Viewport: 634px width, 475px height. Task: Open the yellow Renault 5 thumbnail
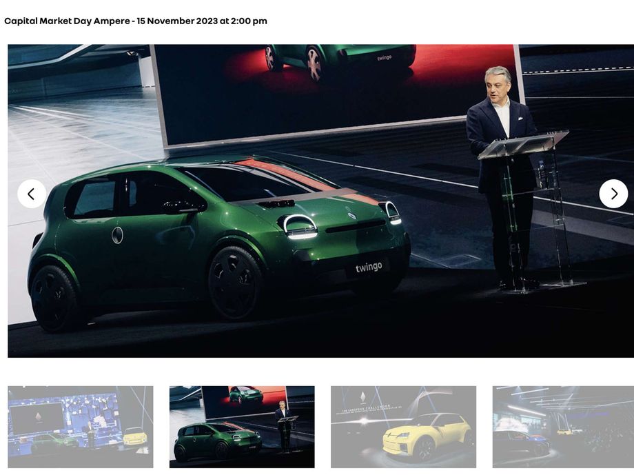pyautogui.click(x=404, y=427)
